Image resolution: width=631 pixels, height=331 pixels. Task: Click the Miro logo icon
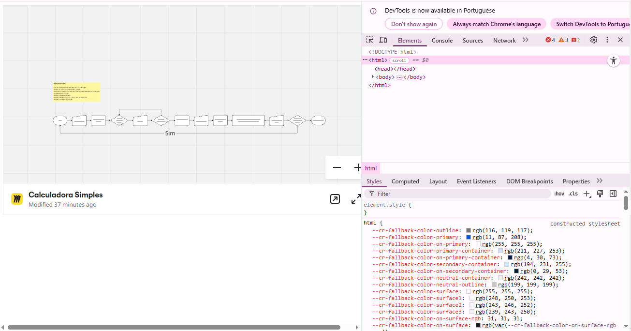tap(17, 199)
